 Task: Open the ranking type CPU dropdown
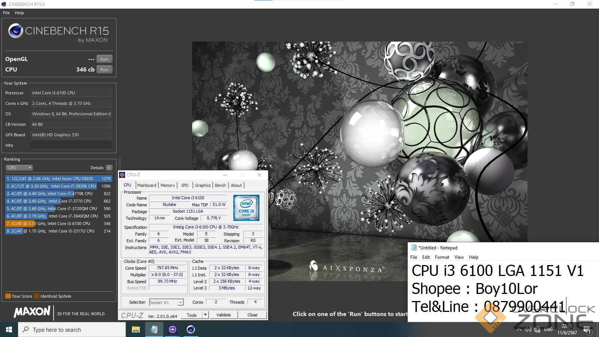pyautogui.click(x=19, y=168)
